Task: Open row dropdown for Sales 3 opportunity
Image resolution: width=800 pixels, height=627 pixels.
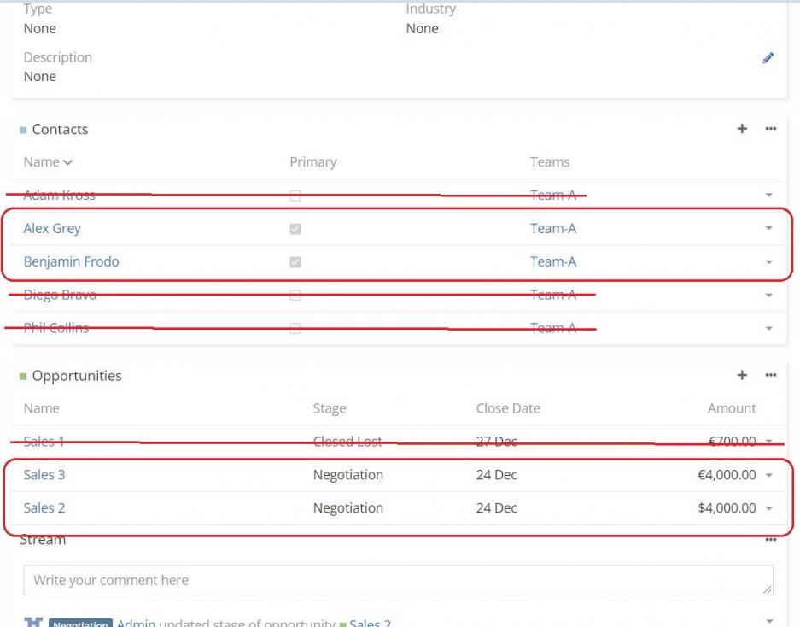Action: pyautogui.click(x=768, y=475)
